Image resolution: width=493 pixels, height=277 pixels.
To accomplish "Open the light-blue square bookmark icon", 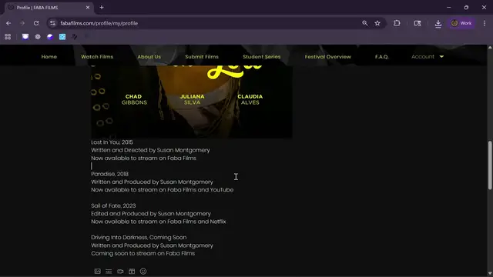I will pyautogui.click(x=62, y=37).
